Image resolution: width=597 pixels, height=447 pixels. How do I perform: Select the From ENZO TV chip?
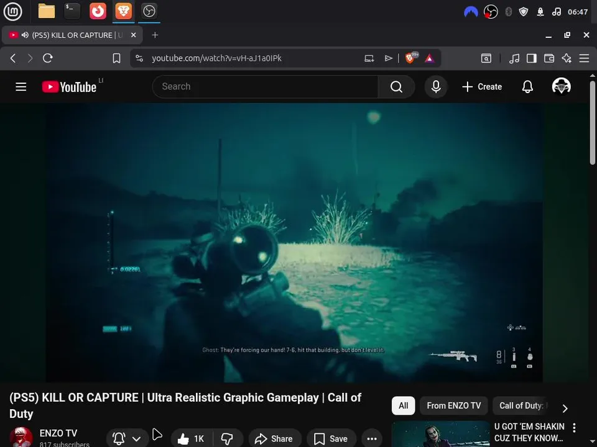453,405
